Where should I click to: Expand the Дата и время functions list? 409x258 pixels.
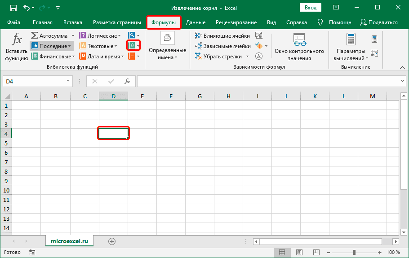coord(123,57)
